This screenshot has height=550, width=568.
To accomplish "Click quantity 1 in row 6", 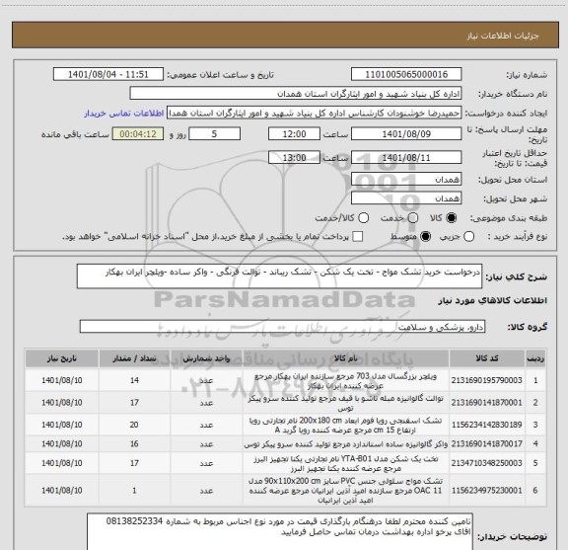I will coord(134,491).
